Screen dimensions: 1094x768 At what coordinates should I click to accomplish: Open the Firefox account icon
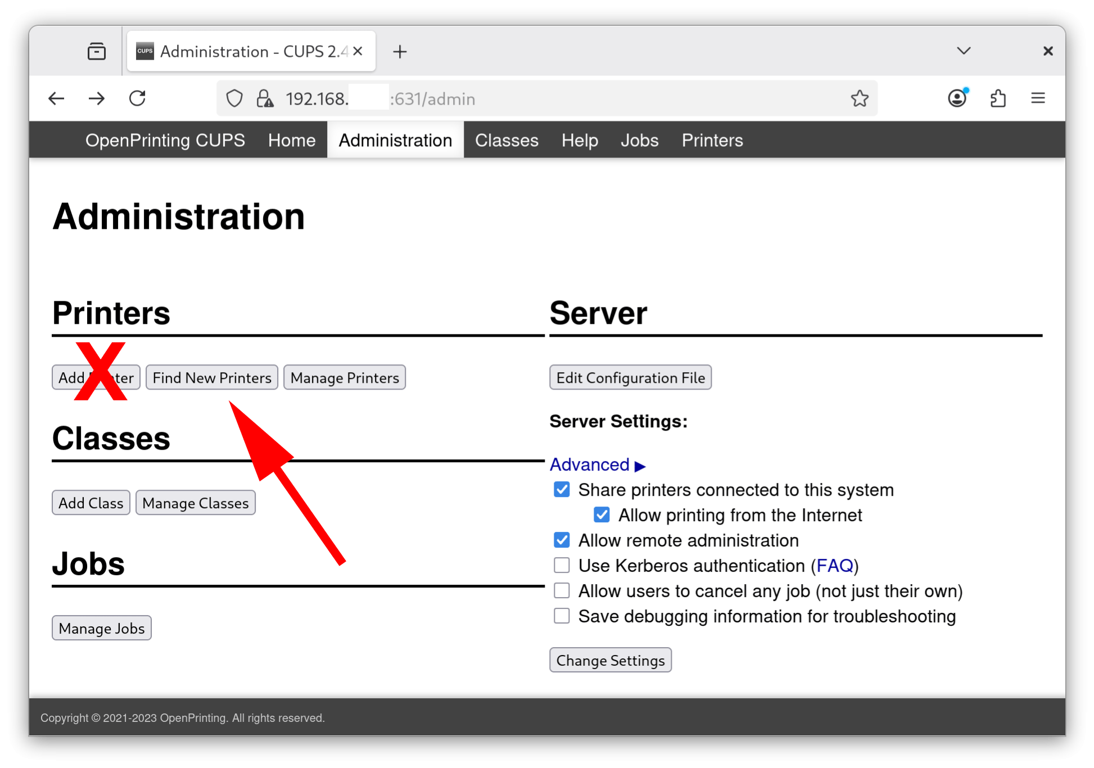957,98
